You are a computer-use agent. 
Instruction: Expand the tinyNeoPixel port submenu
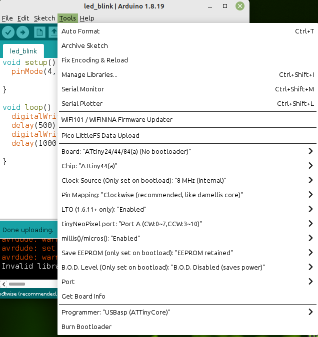(x=187, y=224)
